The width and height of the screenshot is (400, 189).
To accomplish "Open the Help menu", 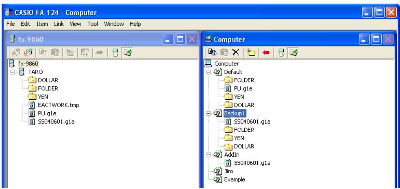I will (x=135, y=24).
